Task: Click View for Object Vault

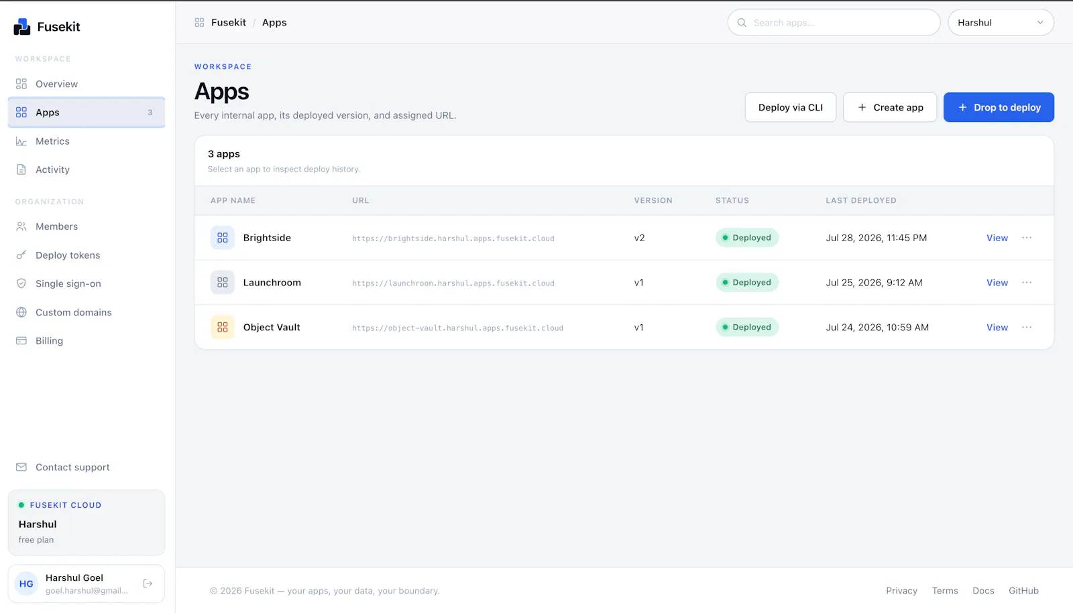Action: 997,327
